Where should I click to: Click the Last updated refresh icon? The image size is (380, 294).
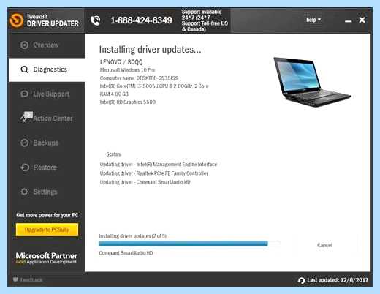coord(301,280)
